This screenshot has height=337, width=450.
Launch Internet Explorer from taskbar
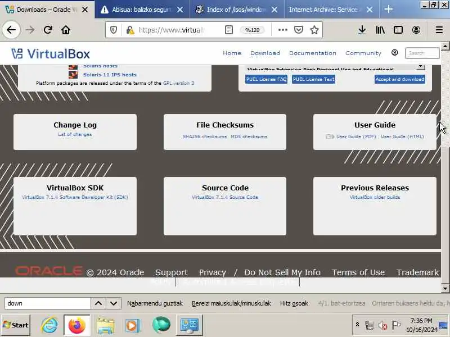pos(49,325)
